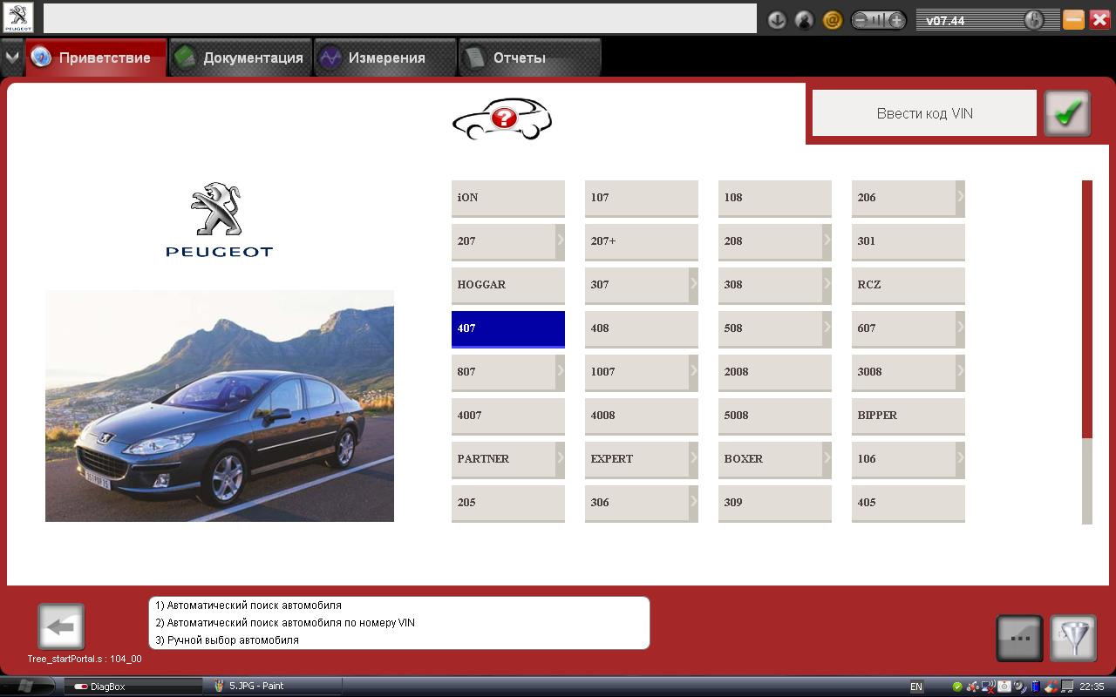Open the funnel filter button

pos(1073,639)
